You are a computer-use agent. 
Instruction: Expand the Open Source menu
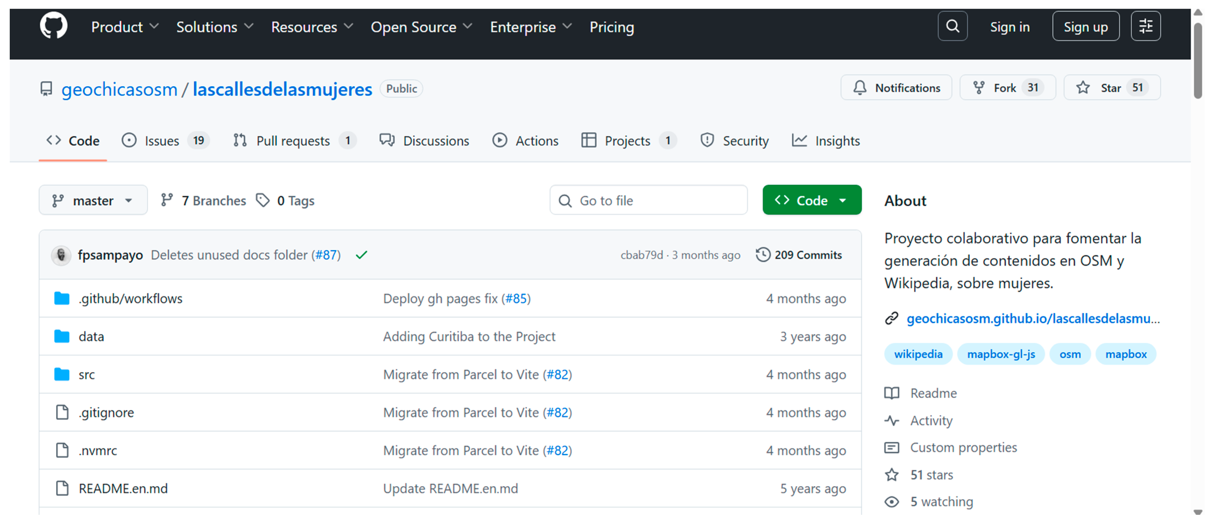pos(421,27)
